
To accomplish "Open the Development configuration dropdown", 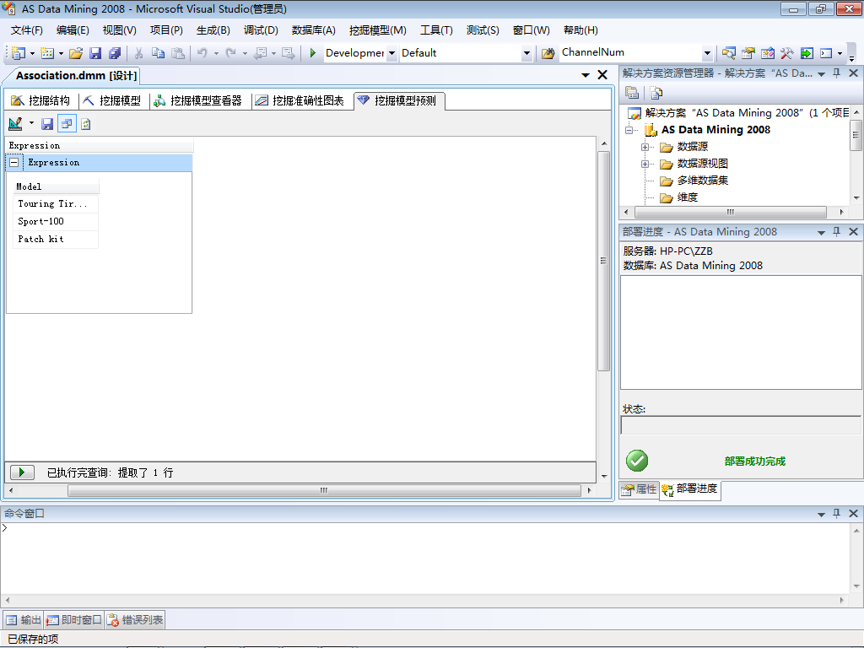I will tap(391, 53).
